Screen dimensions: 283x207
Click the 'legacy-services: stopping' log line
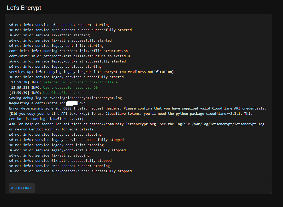(55, 134)
